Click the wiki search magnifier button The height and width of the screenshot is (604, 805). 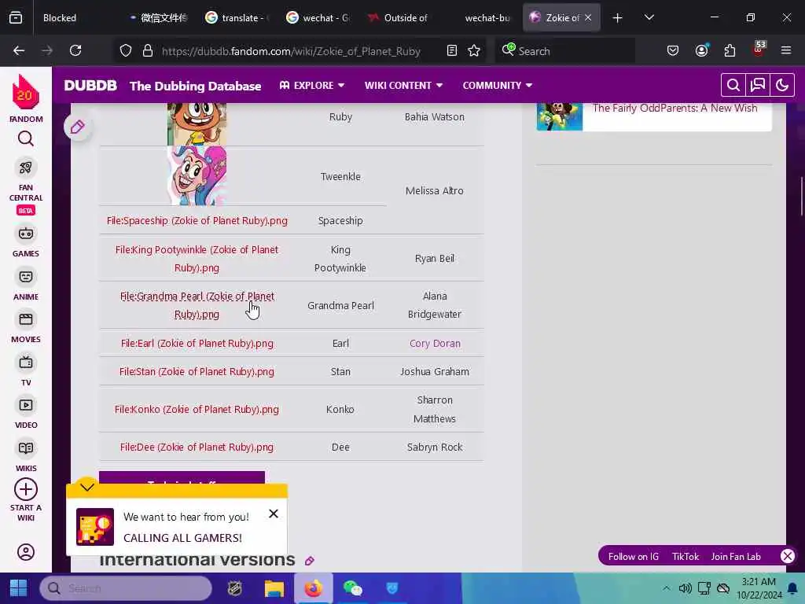point(733,85)
